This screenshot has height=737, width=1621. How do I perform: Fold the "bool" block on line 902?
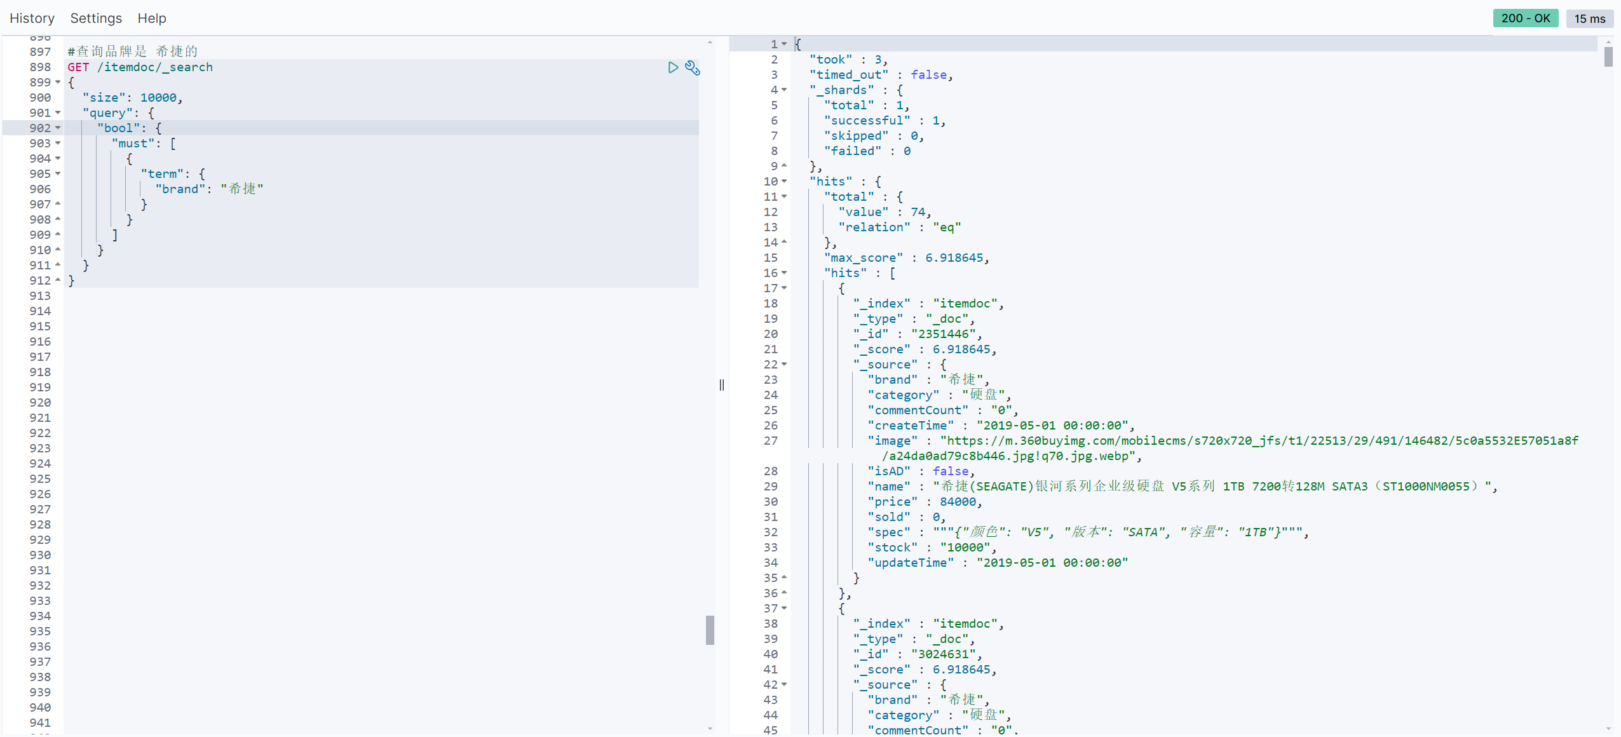pyautogui.click(x=58, y=128)
